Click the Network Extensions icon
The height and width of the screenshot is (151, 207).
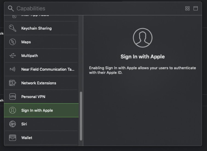pos(12,83)
